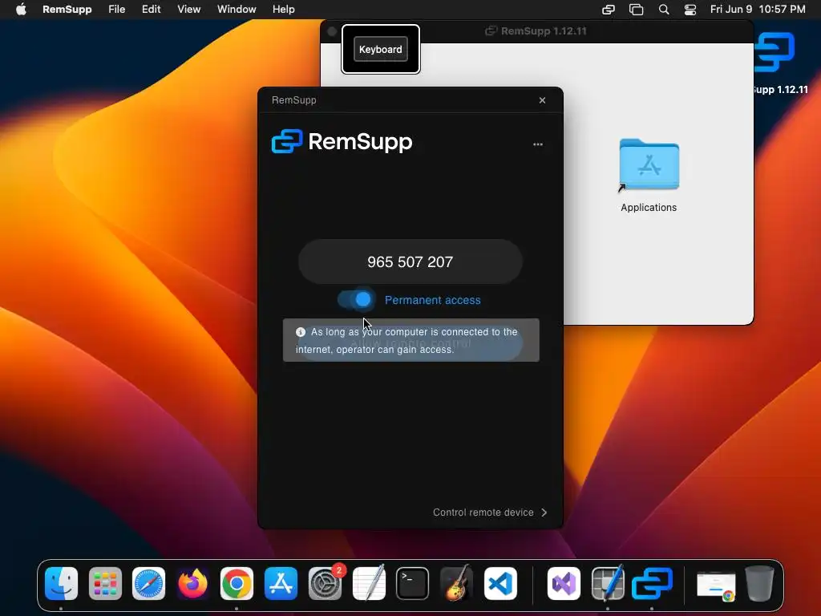The height and width of the screenshot is (616, 821).
Task: Open TextEdit from the Dock
Action: click(x=369, y=584)
